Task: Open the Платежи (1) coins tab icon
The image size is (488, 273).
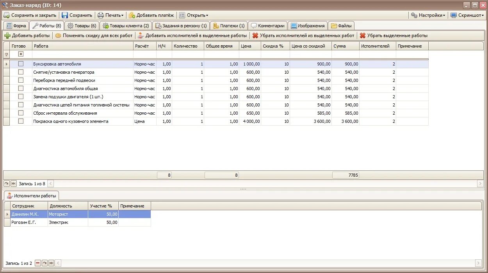Action: [x=216, y=26]
